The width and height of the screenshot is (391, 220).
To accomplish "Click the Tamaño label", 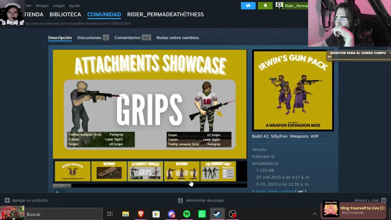I will 259,149.
